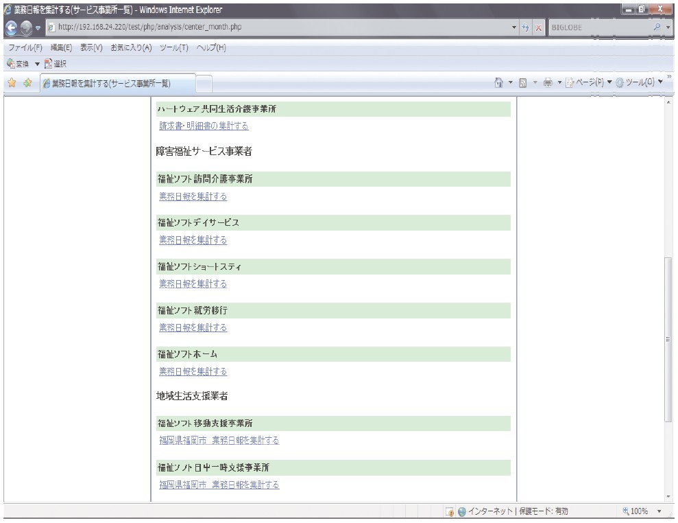Screen dimensions: 678x523
Task: Open the ツール(T) menu
Action: pyautogui.click(x=174, y=47)
